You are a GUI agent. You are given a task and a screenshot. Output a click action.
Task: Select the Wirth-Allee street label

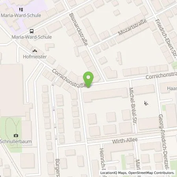(x=125, y=140)
